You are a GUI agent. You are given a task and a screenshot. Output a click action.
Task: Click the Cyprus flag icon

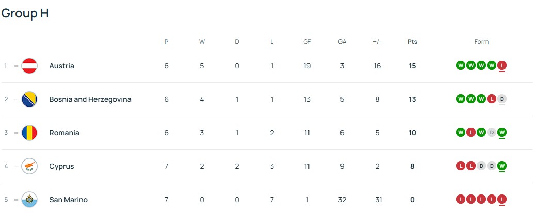[x=29, y=166]
